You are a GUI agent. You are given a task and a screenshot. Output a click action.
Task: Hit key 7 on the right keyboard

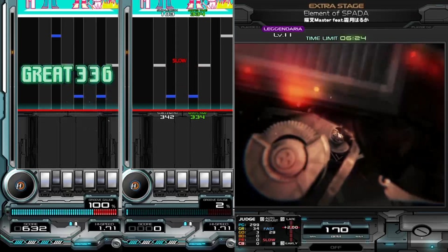coord(227,180)
